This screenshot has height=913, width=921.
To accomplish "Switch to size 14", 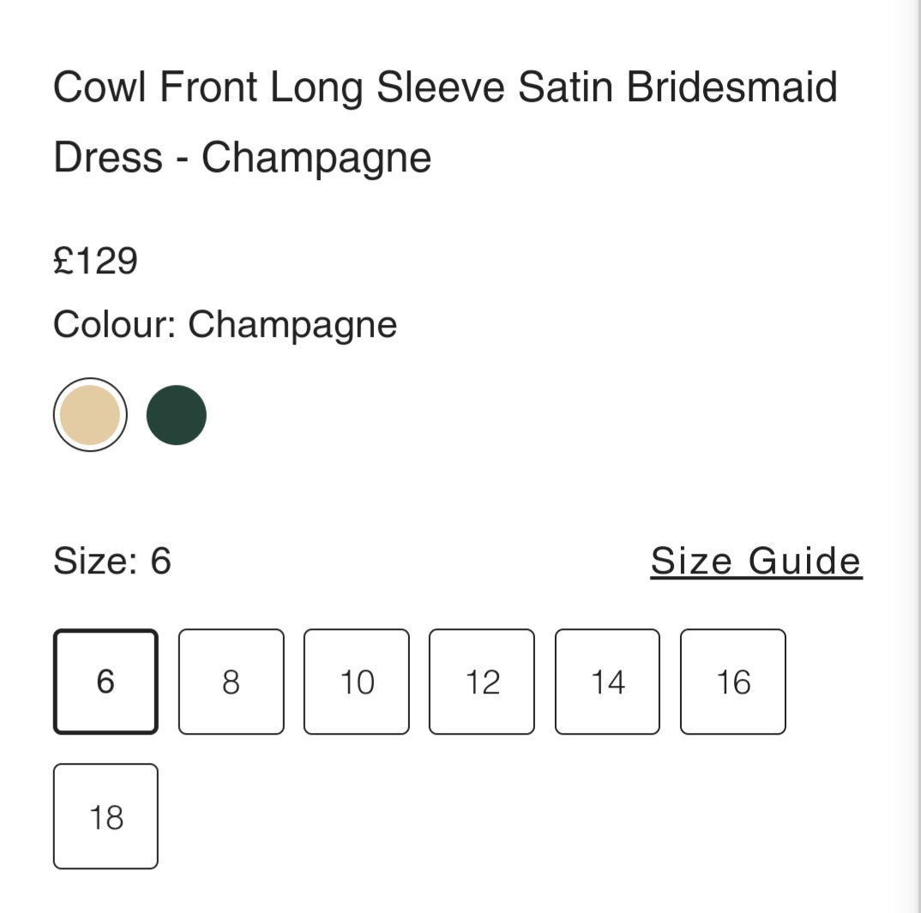I will (607, 681).
